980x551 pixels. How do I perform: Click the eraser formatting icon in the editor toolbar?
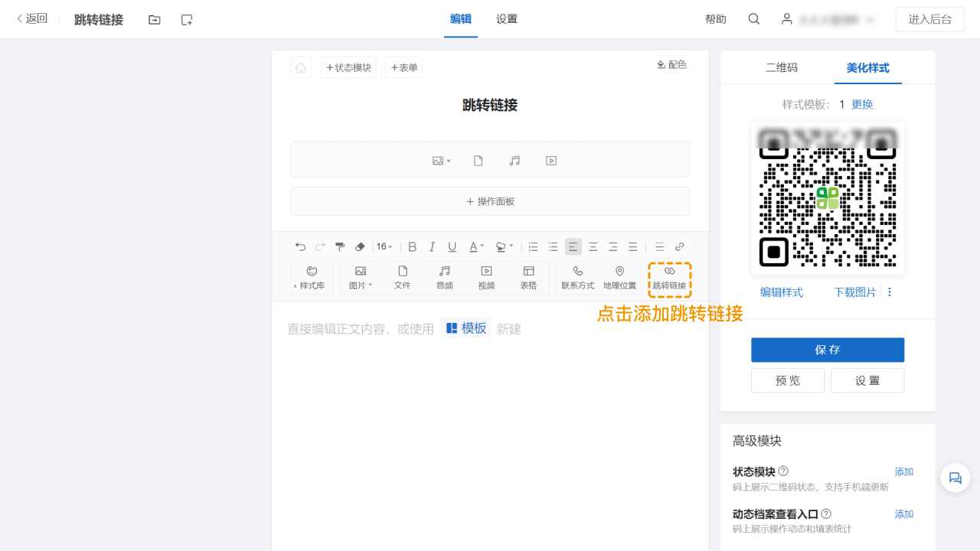(360, 246)
